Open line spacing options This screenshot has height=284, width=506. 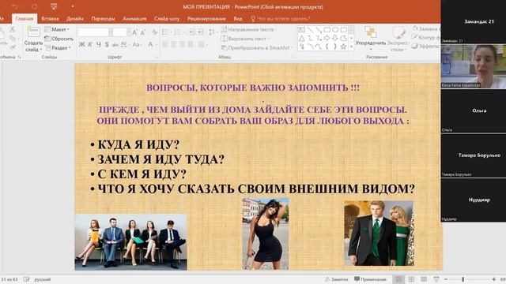pos(212,32)
